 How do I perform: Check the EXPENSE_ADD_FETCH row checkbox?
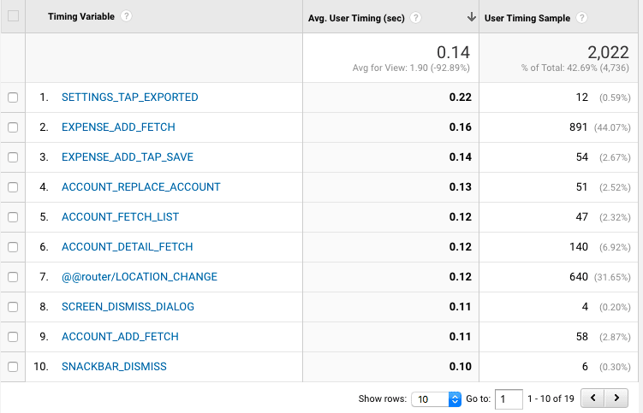[x=13, y=127]
